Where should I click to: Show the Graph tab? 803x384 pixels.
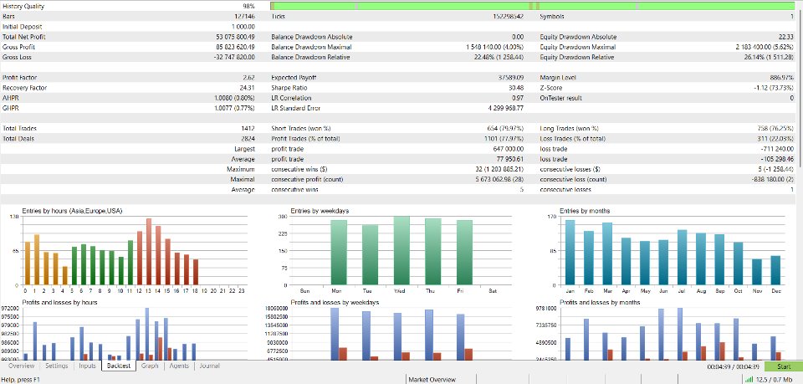click(x=150, y=366)
